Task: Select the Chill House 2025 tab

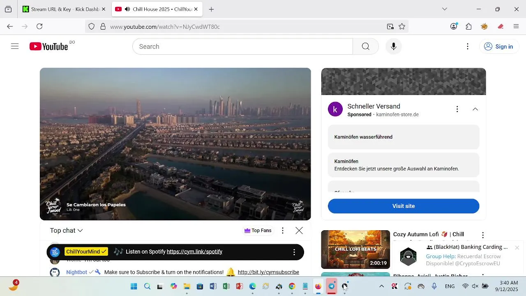Action: tap(158, 9)
